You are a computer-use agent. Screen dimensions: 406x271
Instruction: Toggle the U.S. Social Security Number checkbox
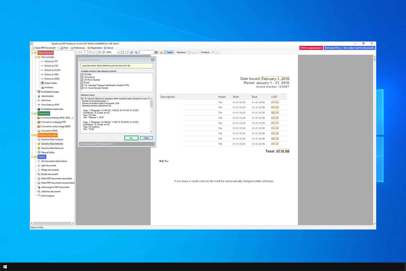click(82, 88)
